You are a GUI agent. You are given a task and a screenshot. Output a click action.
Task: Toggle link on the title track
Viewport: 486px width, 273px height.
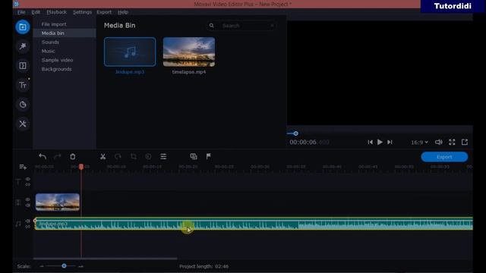pos(28,185)
